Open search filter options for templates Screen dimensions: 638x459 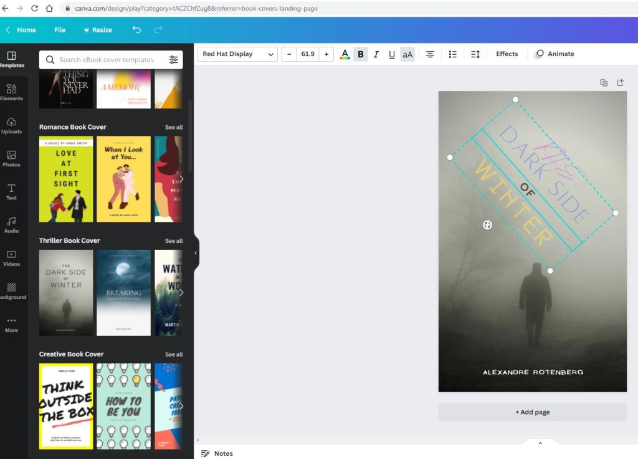173,60
